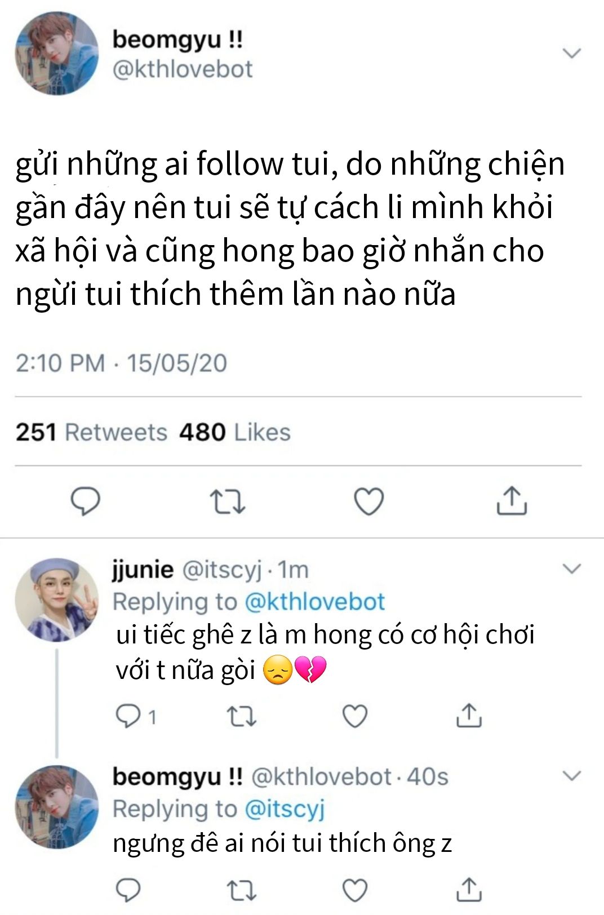This screenshot has height=915, width=604.
Task: Share jjunie's reply
Action: coord(469,715)
